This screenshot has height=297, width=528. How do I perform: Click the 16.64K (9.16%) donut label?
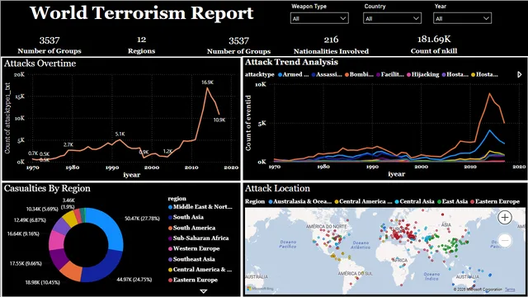click(23, 233)
